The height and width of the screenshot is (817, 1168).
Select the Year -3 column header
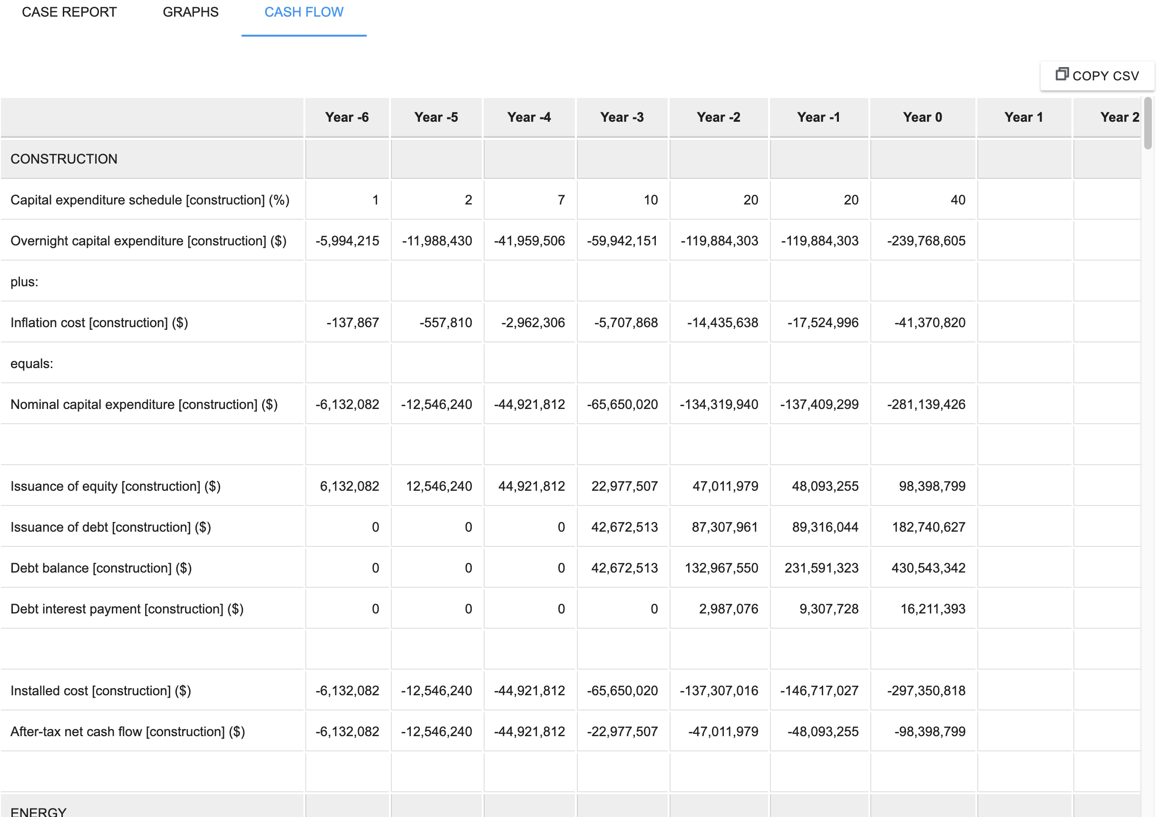(x=622, y=117)
